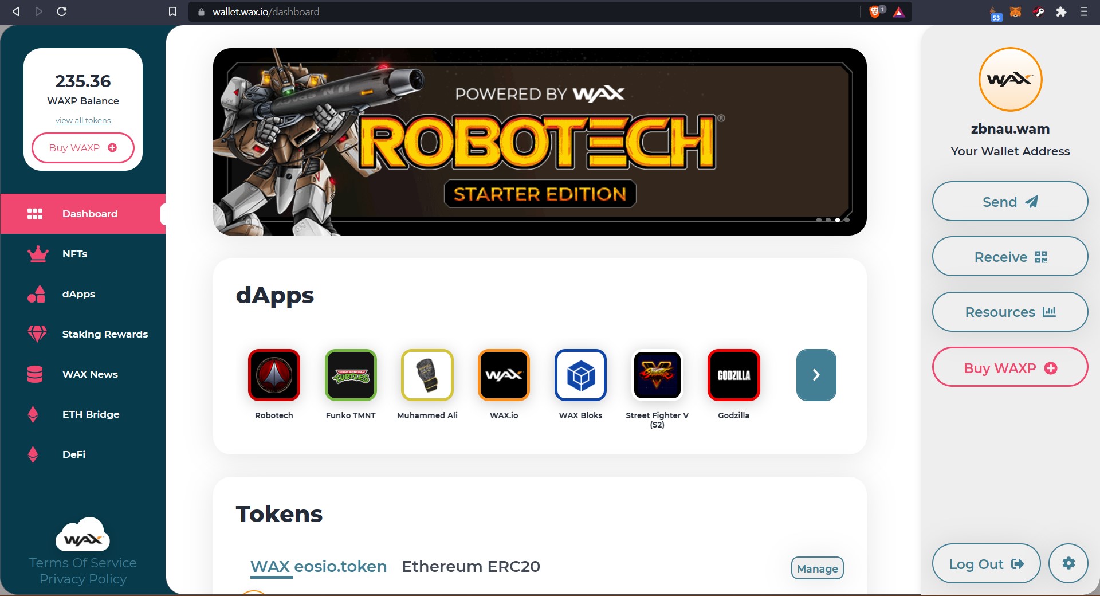Open the Robotech dApp icon
Screen dimensions: 1100x596
click(274, 375)
